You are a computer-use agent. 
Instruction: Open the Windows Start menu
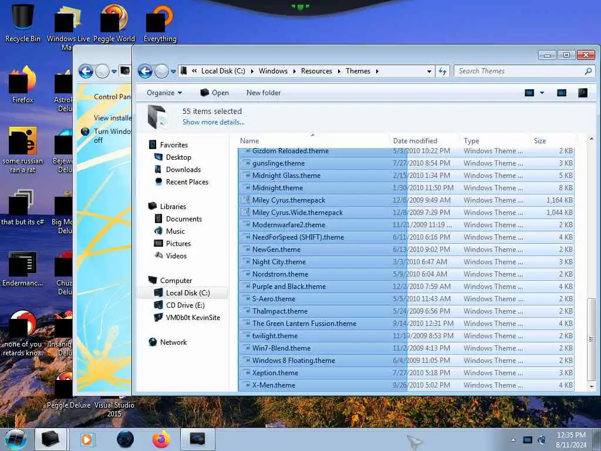tap(16, 439)
